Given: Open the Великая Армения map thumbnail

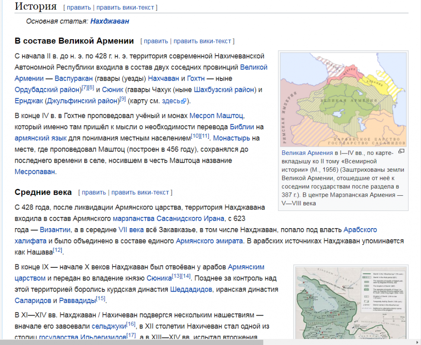Looking at the screenshot, I should coord(343,100).
